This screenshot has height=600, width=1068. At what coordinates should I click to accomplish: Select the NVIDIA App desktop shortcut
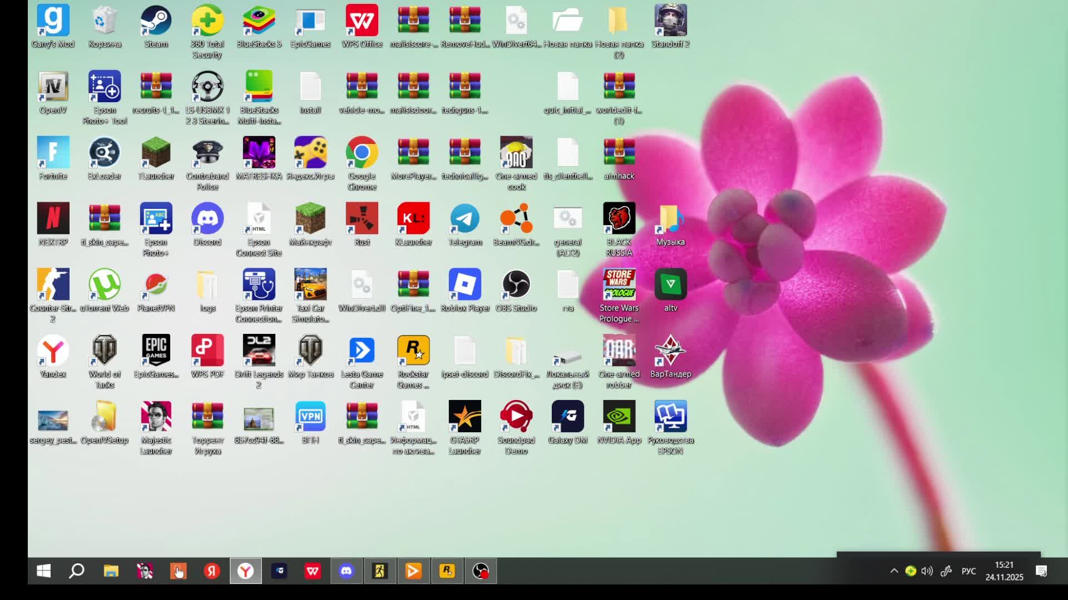pyautogui.click(x=619, y=417)
